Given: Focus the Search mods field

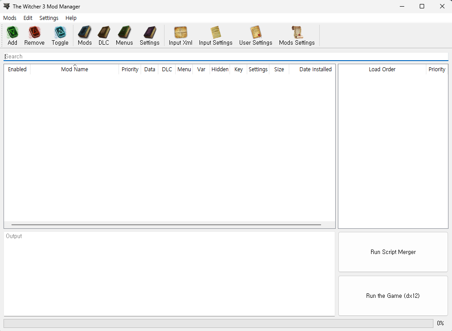Looking at the screenshot, I should tap(226, 57).
